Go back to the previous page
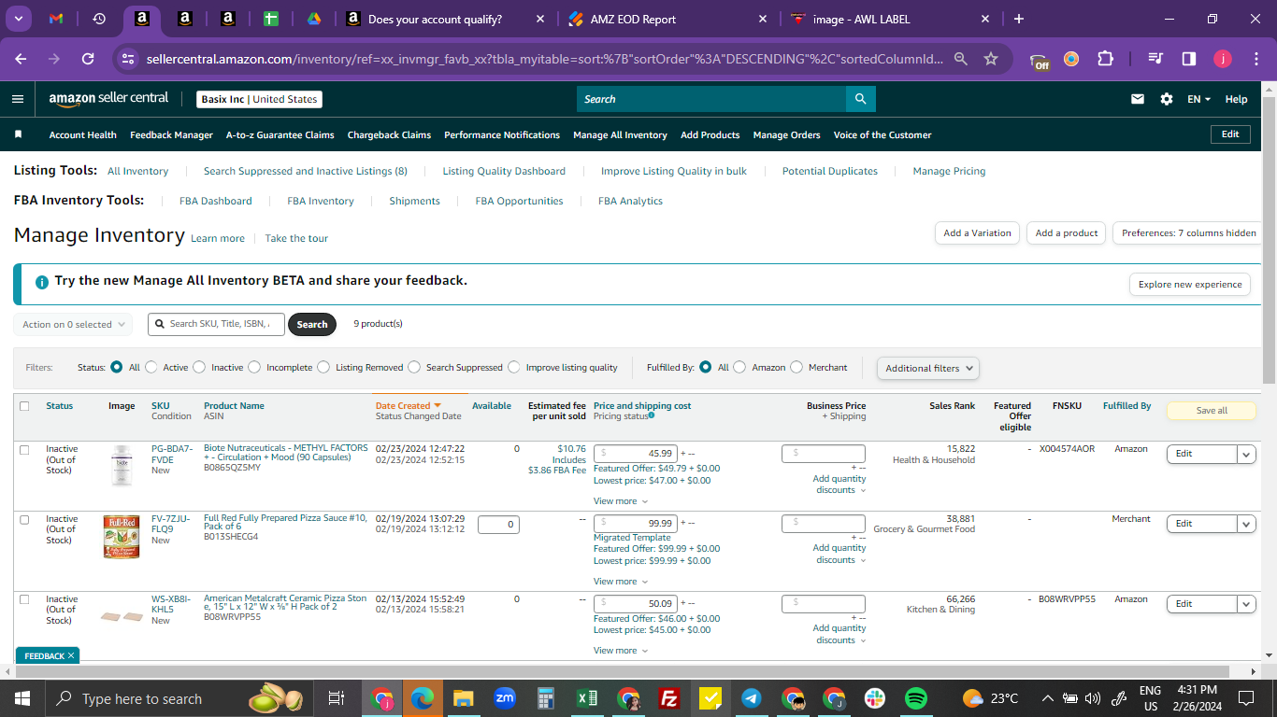The width and height of the screenshot is (1277, 717). coord(21,59)
